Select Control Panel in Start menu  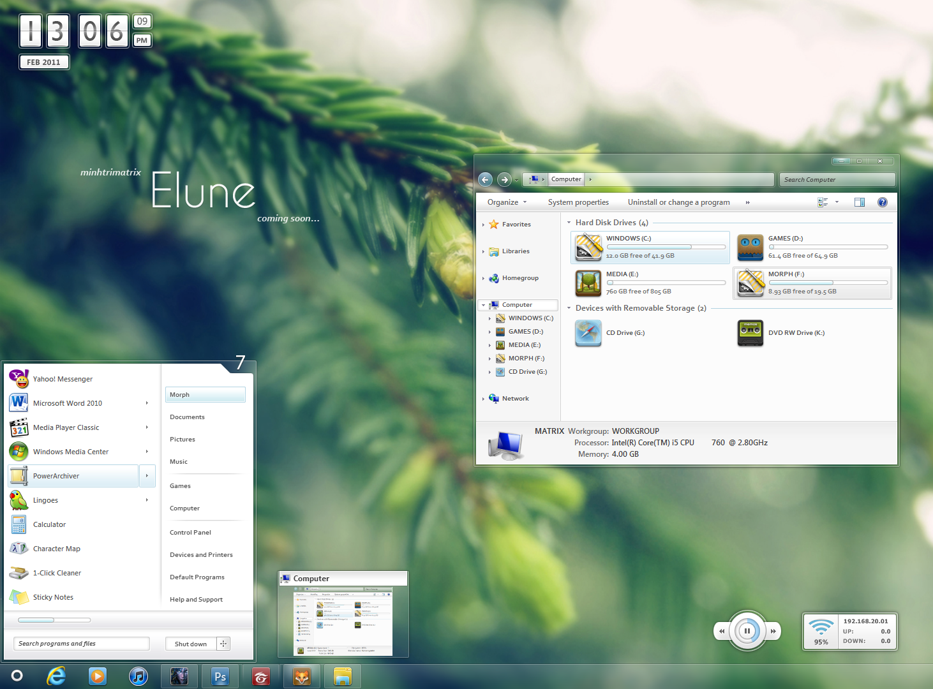190,533
